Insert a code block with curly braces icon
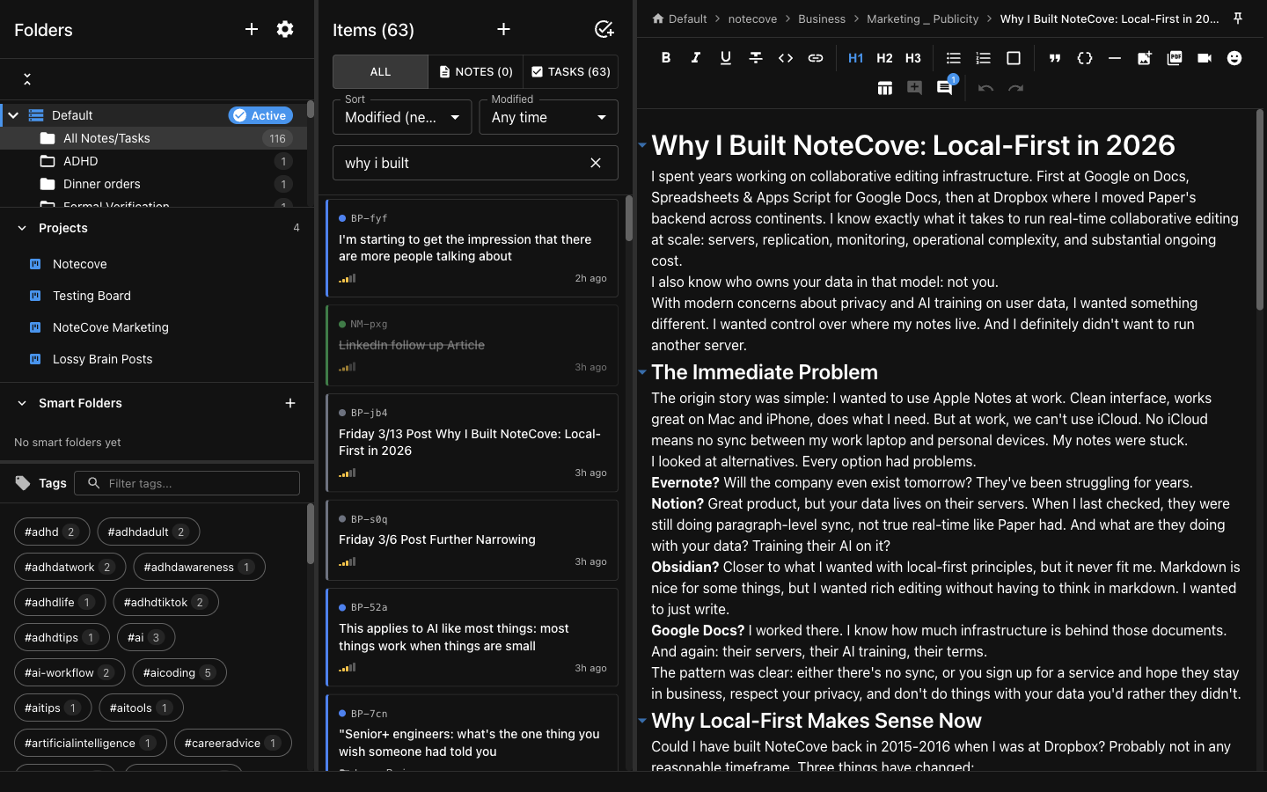Viewport: 1267px width, 792px height. [1085, 58]
